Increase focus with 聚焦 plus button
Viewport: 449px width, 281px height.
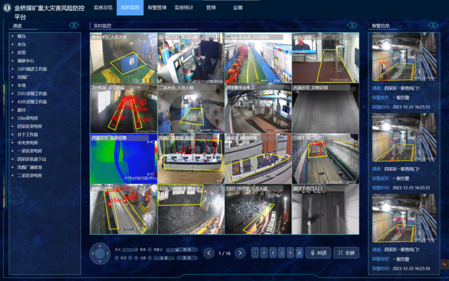click(x=136, y=250)
